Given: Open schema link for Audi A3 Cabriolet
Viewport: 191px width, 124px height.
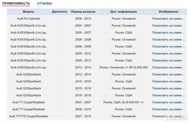Looking at the screenshot, I should (x=168, y=19).
